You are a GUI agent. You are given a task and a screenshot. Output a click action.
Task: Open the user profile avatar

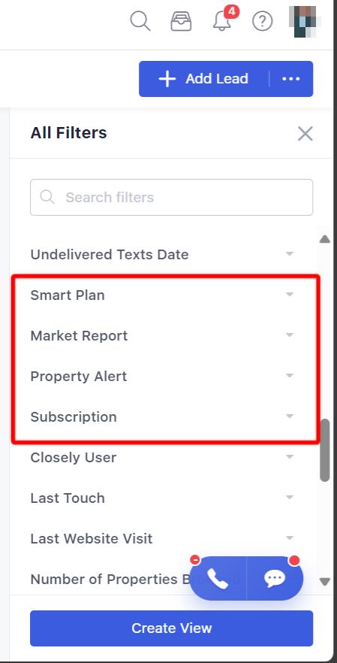click(305, 21)
